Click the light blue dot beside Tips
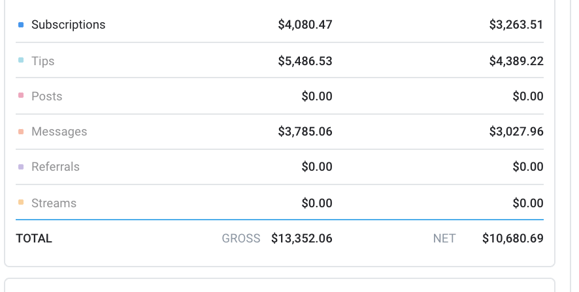579x292 pixels. coord(21,61)
